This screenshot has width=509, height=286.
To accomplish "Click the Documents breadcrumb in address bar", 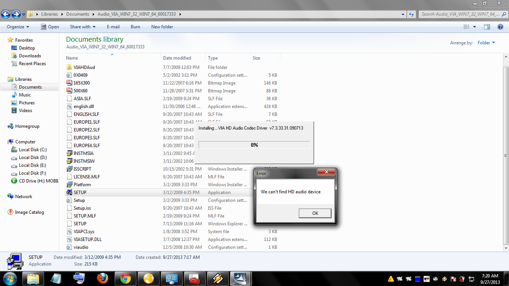I will point(78,14).
